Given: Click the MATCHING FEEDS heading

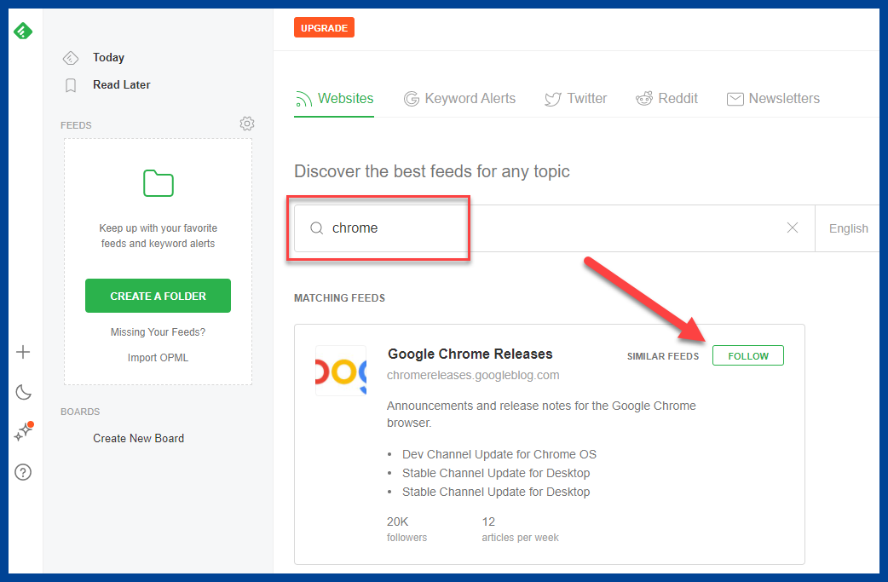Looking at the screenshot, I should pyautogui.click(x=339, y=297).
